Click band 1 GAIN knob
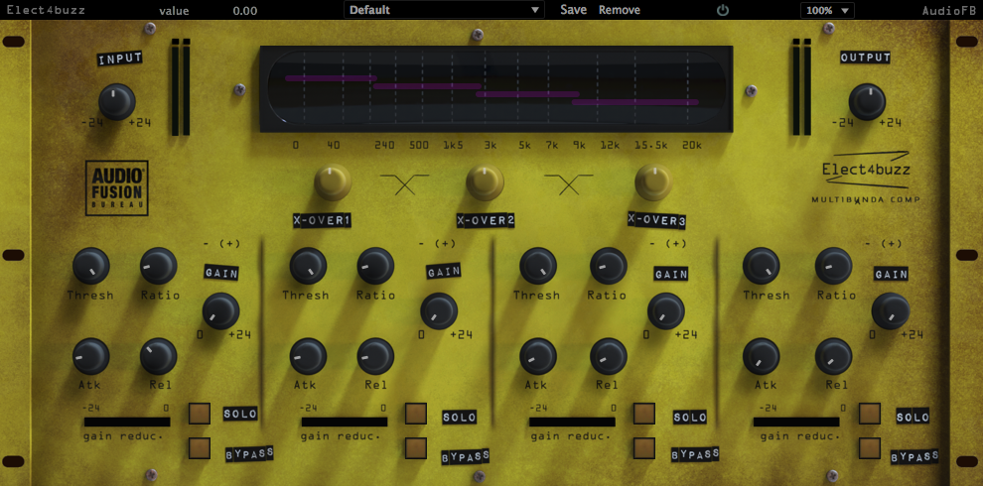Screen dimensions: 983x486 220,310
